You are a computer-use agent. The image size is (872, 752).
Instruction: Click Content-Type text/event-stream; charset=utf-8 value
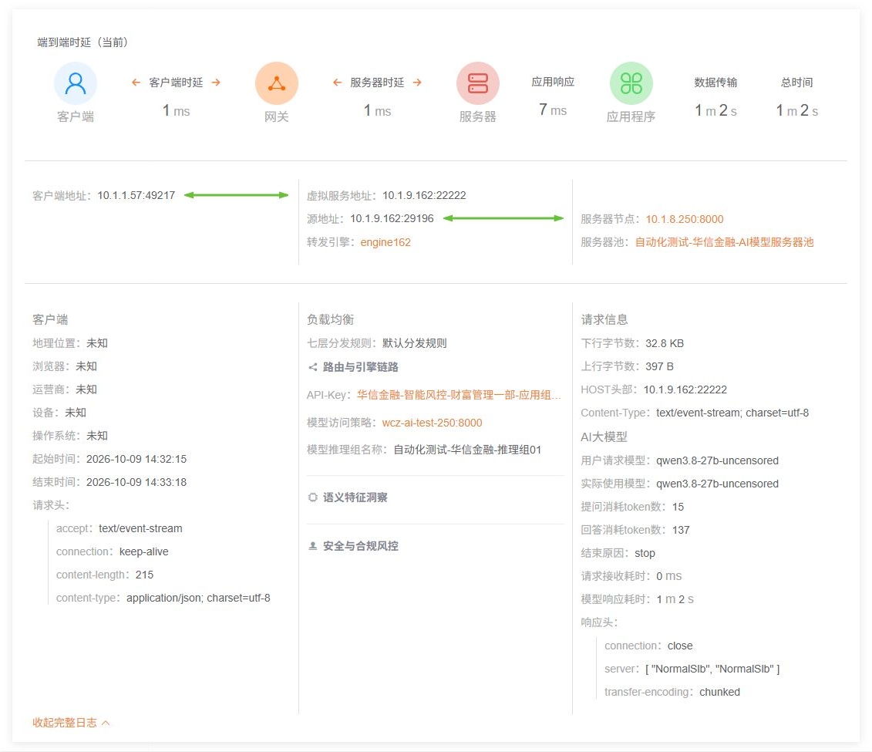pyautogui.click(x=732, y=413)
